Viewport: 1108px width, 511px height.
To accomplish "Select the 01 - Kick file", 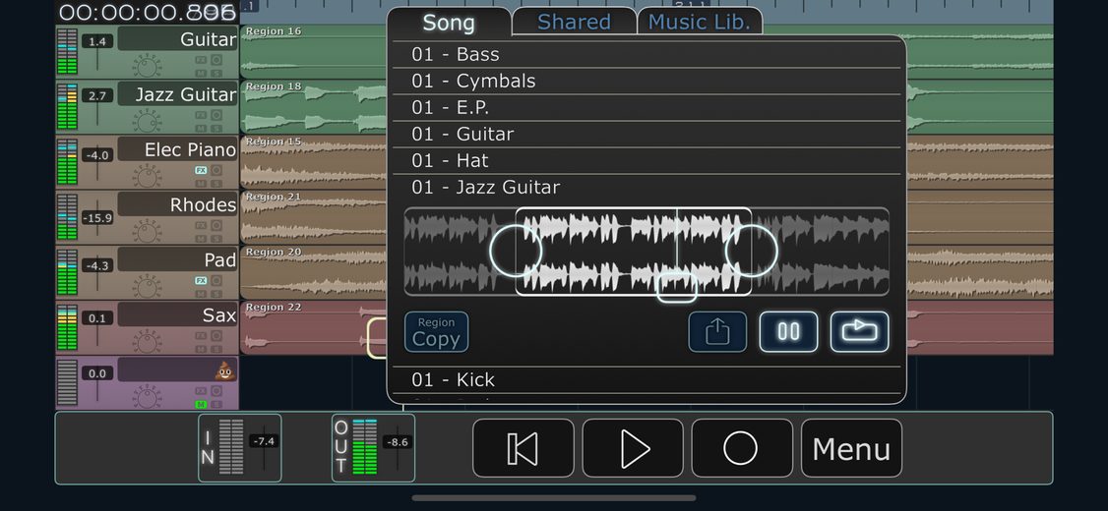I will 646,379.
